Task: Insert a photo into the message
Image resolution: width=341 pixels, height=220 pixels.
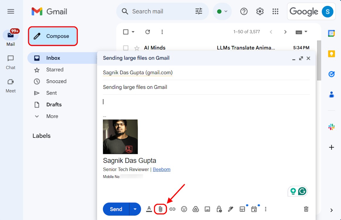Action: point(207,209)
